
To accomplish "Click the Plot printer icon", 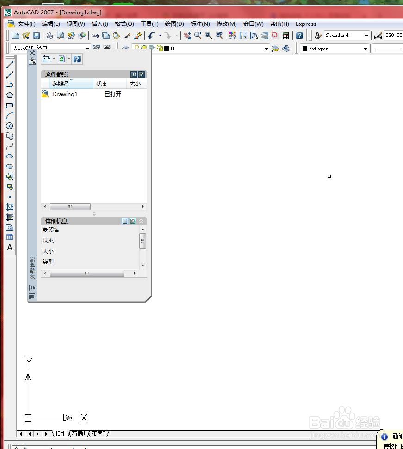I will click(50, 36).
